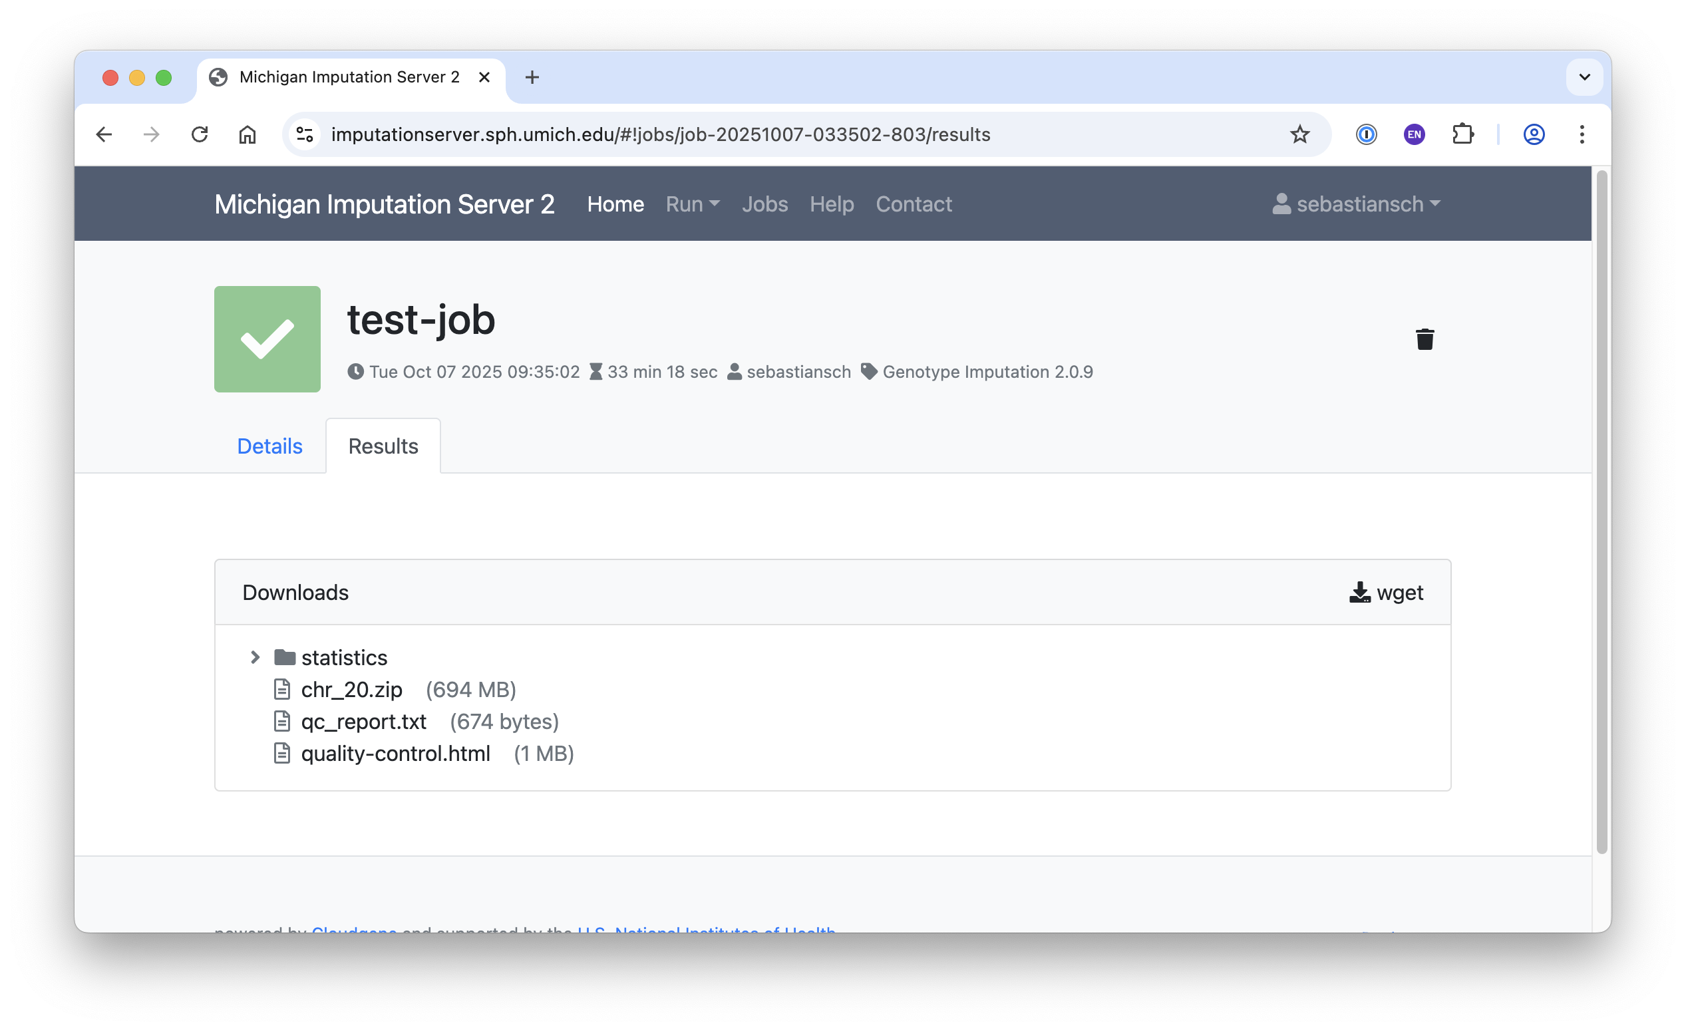Open the 1Password extension icon
This screenshot has width=1686, height=1031.
[1367, 135]
